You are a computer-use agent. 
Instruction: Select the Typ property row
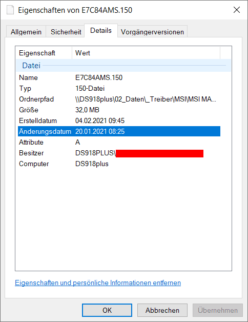point(119,89)
